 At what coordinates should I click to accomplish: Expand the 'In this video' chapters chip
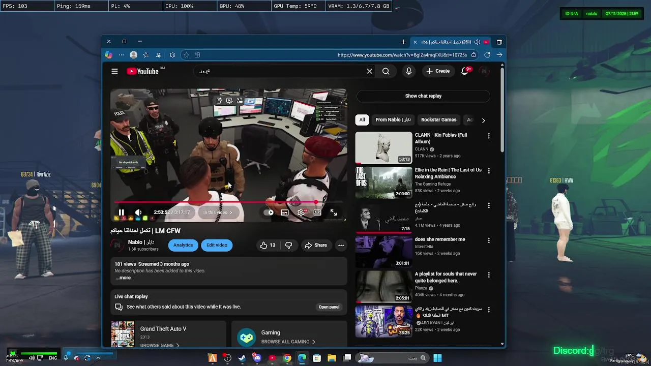pyautogui.click(x=218, y=212)
